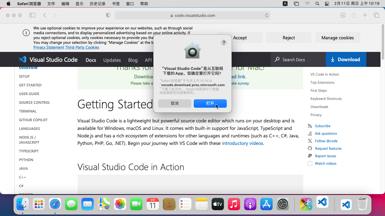Jump to Keyboard Shortcuts section
The width and height of the screenshot is (385, 216).
(x=326, y=99)
